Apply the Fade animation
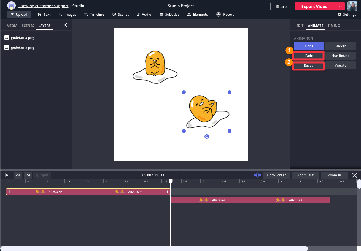361x251 pixels. click(309, 56)
